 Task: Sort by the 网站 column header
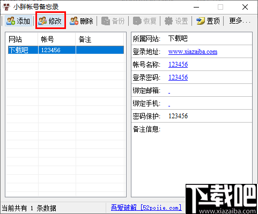pos(22,39)
